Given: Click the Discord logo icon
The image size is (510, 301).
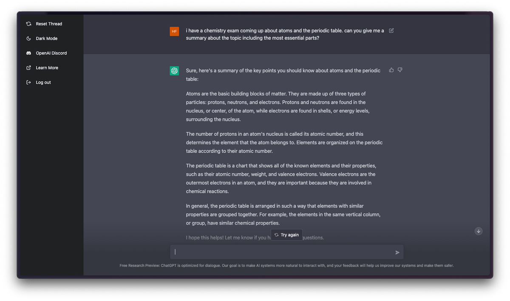Looking at the screenshot, I should click(28, 53).
